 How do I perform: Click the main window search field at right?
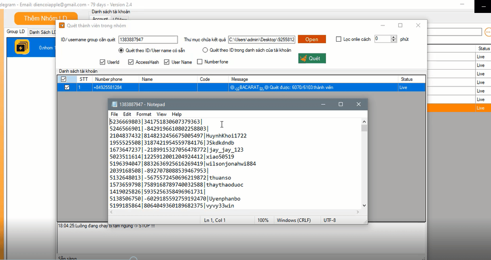454,32
